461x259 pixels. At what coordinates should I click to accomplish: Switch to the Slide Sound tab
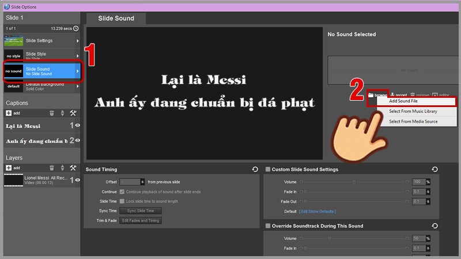coord(116,18)
